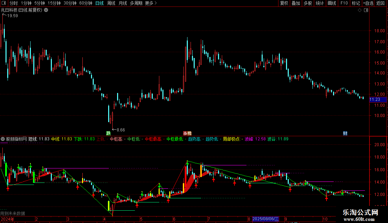Click the 下跌: 11.83 value
This screenshot has height=223, width=388.
coord(84,139)
